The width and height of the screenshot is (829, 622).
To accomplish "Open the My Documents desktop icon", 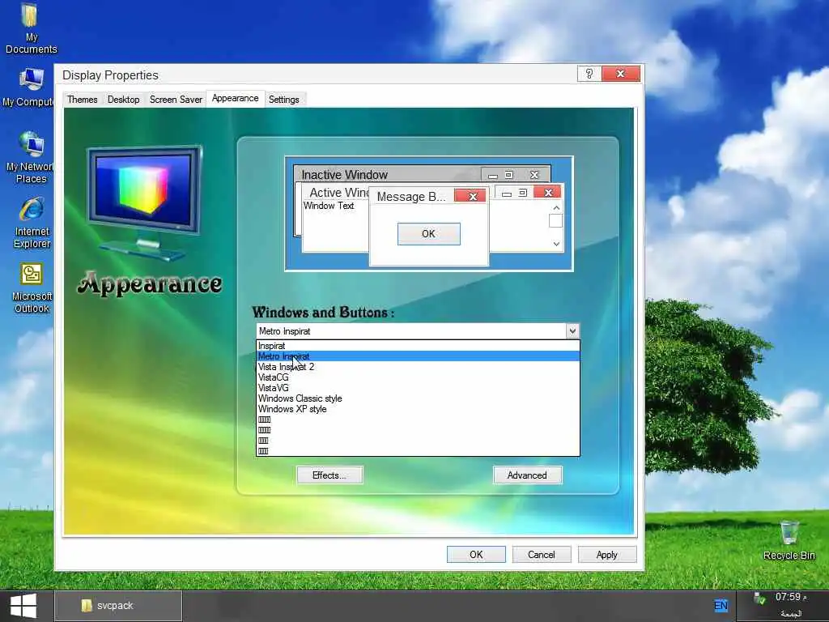I will click(x=30, y=28).
